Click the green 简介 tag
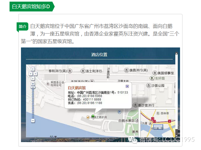The height and width of the screenshot is (150, 201). (22, 26)
